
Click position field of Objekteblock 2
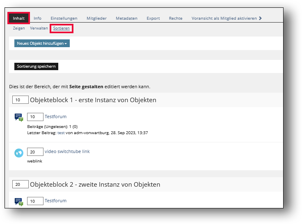tap(21, 184)
